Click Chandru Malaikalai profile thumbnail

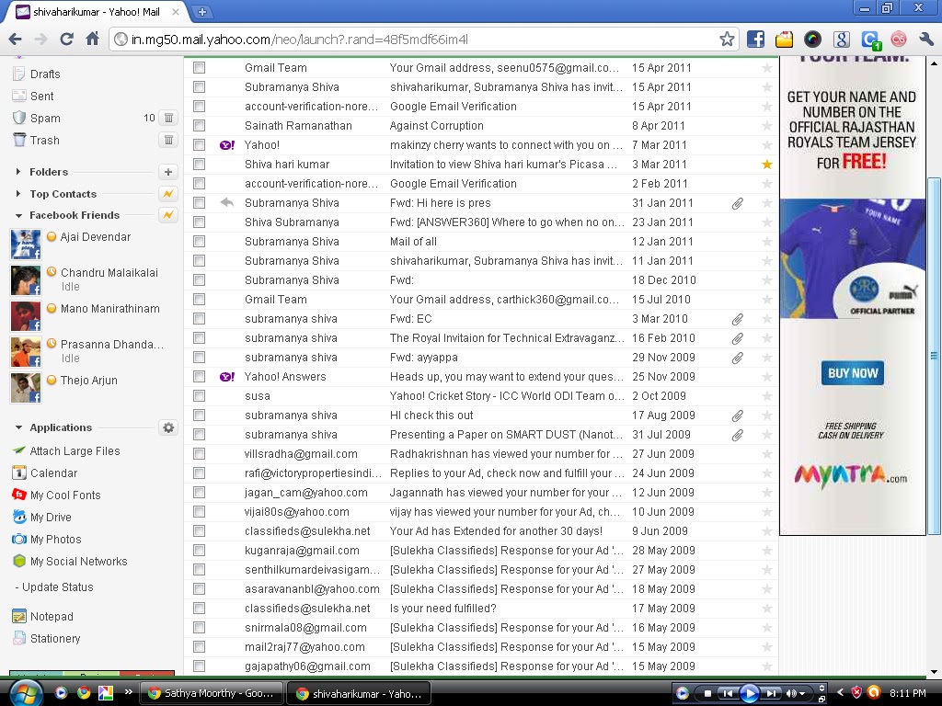(x=26, y=279)
